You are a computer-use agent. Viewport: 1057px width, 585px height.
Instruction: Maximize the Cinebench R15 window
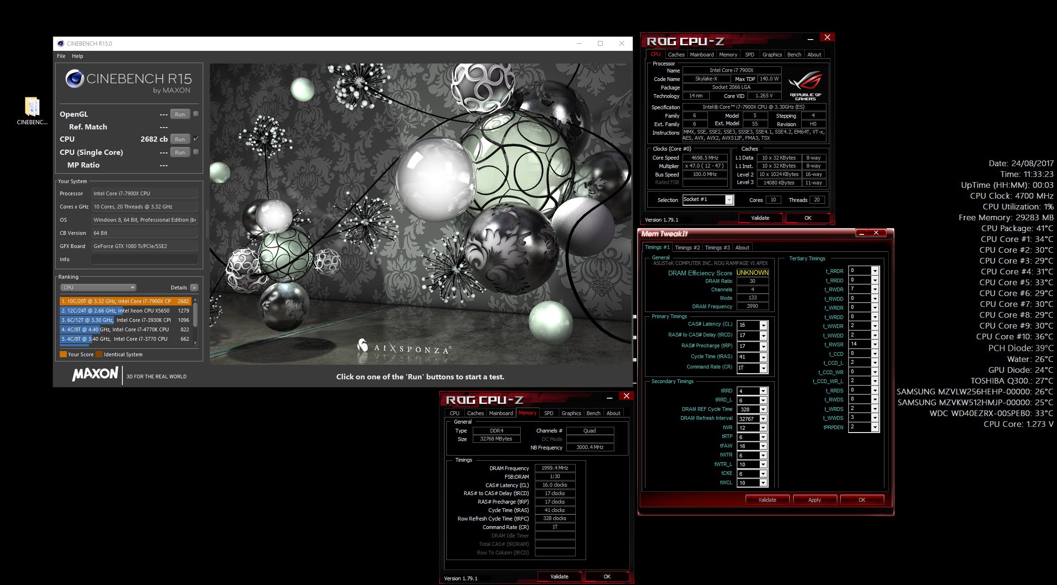click(600, 43)
